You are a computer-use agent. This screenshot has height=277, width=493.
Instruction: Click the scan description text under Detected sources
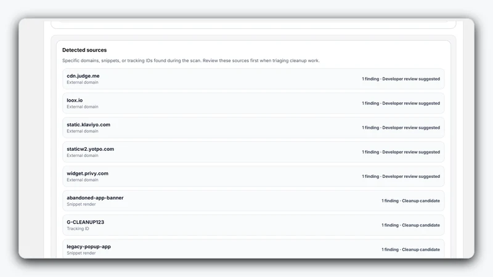[x=191, y=60]
